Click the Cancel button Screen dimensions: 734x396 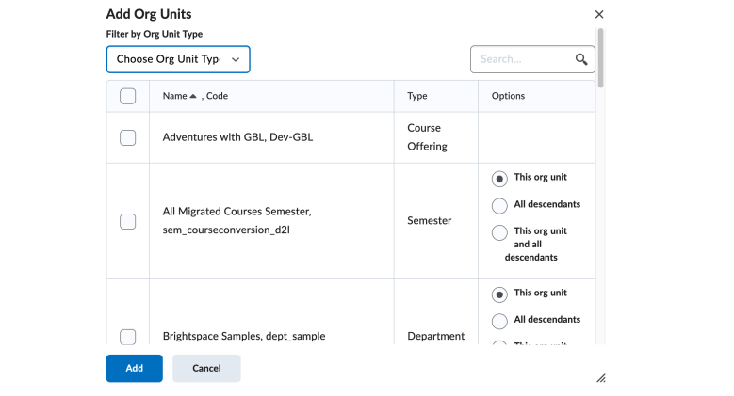click(x=206, y=368)
